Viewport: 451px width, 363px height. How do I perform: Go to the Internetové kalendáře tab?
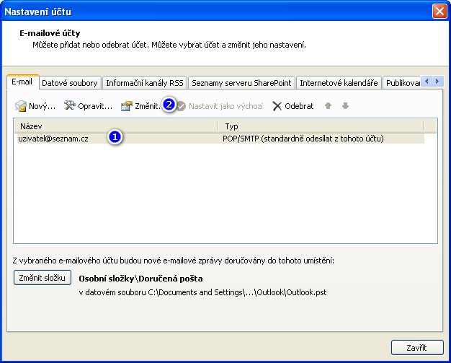(338, 83)
